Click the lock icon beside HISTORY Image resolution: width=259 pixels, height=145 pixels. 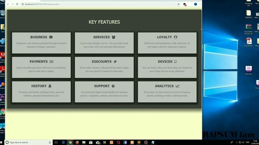coord(50,86)
